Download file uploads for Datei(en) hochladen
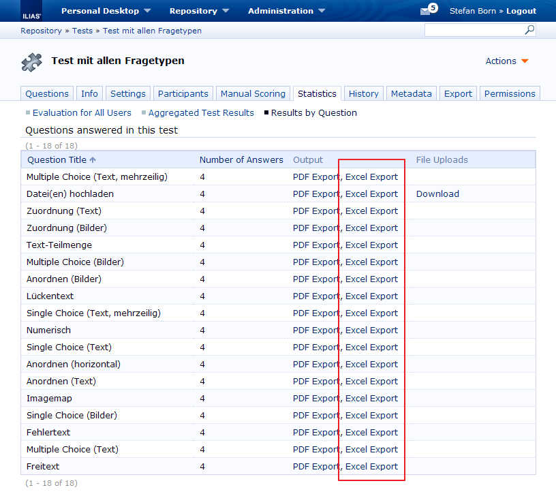The height and width of the screenshot is (494, 556). tap(437, 194)
